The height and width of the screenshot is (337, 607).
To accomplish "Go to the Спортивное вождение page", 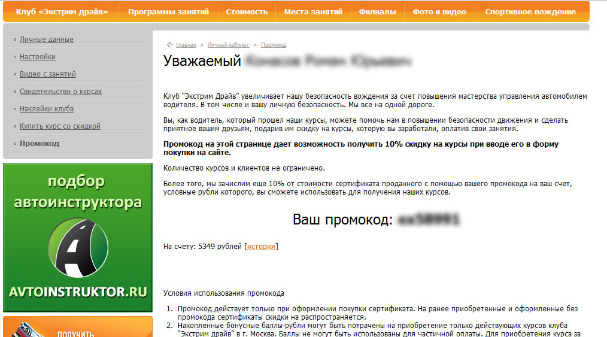I will [x=530, y=12].
